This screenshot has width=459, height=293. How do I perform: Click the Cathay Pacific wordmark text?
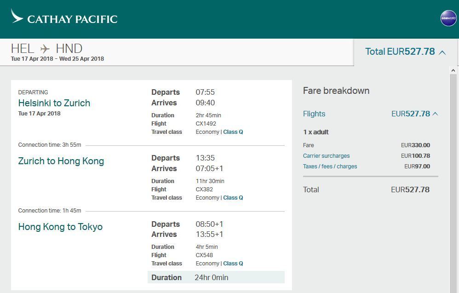pos(72,19)
